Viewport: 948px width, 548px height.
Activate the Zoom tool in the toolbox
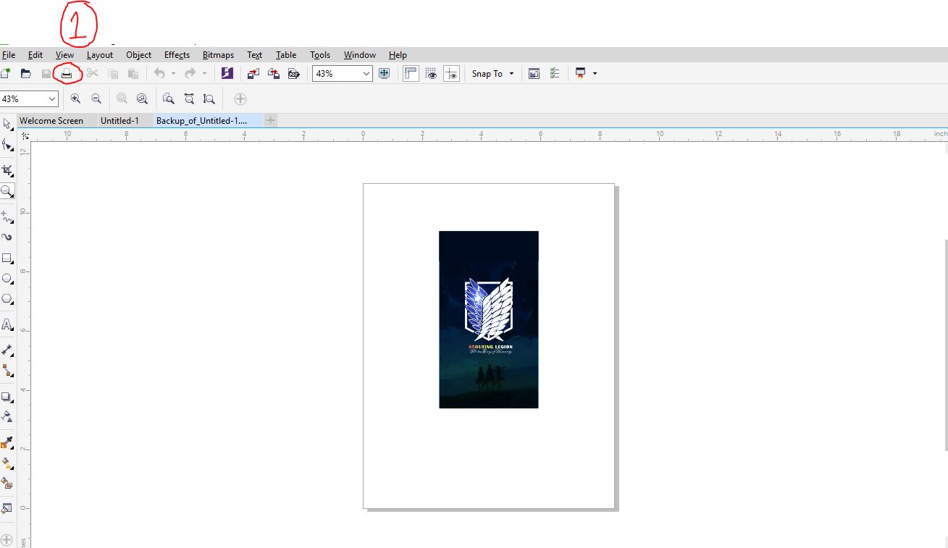click(x=8, y=191)
